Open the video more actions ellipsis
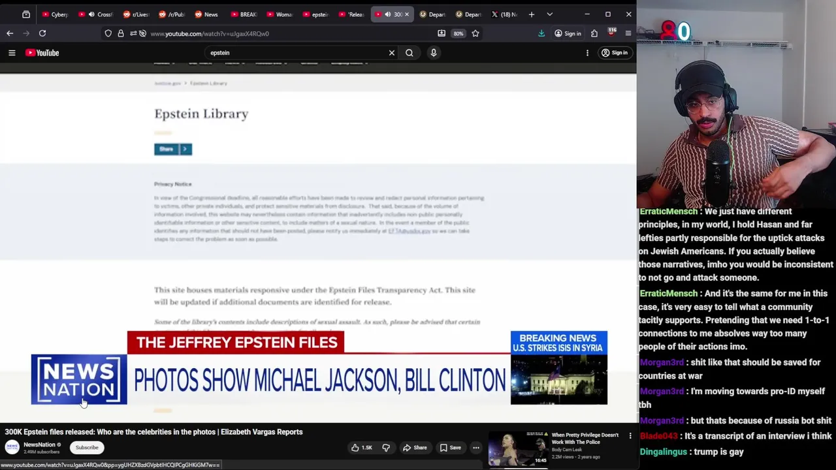Image resolution: width=836 pixels, height=470 pixels. pos(476,448)
